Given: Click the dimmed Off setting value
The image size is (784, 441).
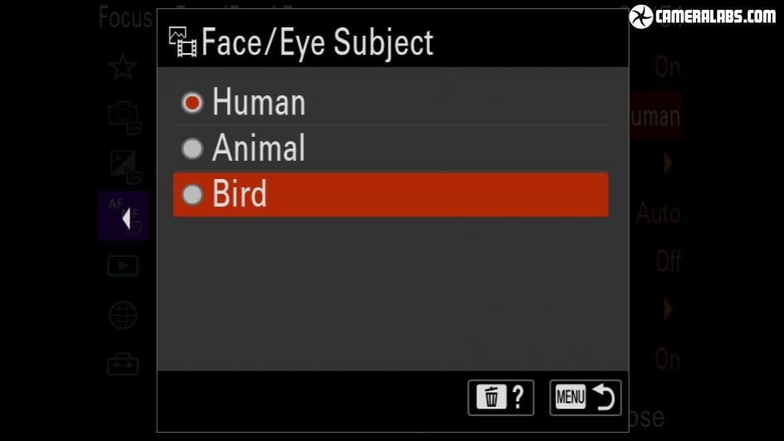Looking at the screenshot, I should click(x=669, y=261).
